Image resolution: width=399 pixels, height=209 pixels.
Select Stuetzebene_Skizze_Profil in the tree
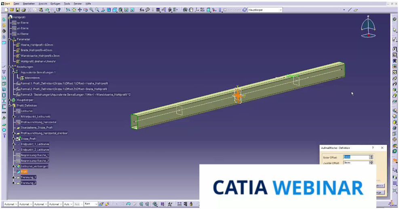click(37, 127)
